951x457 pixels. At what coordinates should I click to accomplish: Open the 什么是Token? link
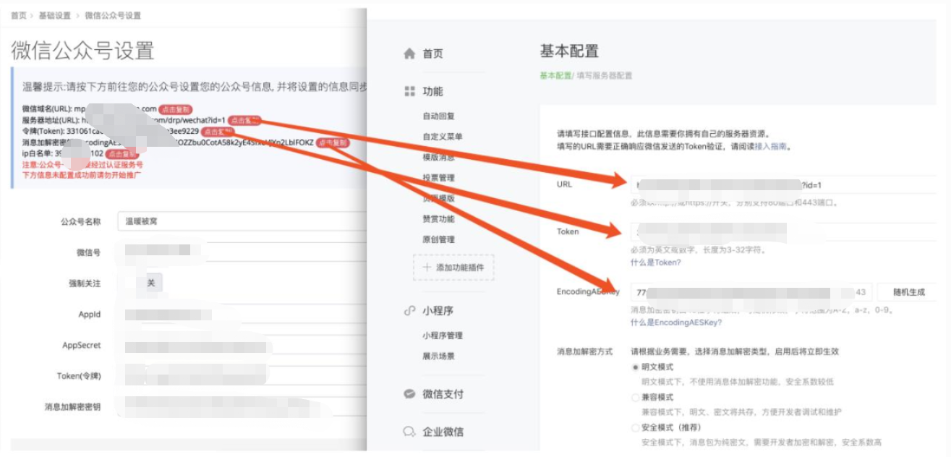(655, 262)
